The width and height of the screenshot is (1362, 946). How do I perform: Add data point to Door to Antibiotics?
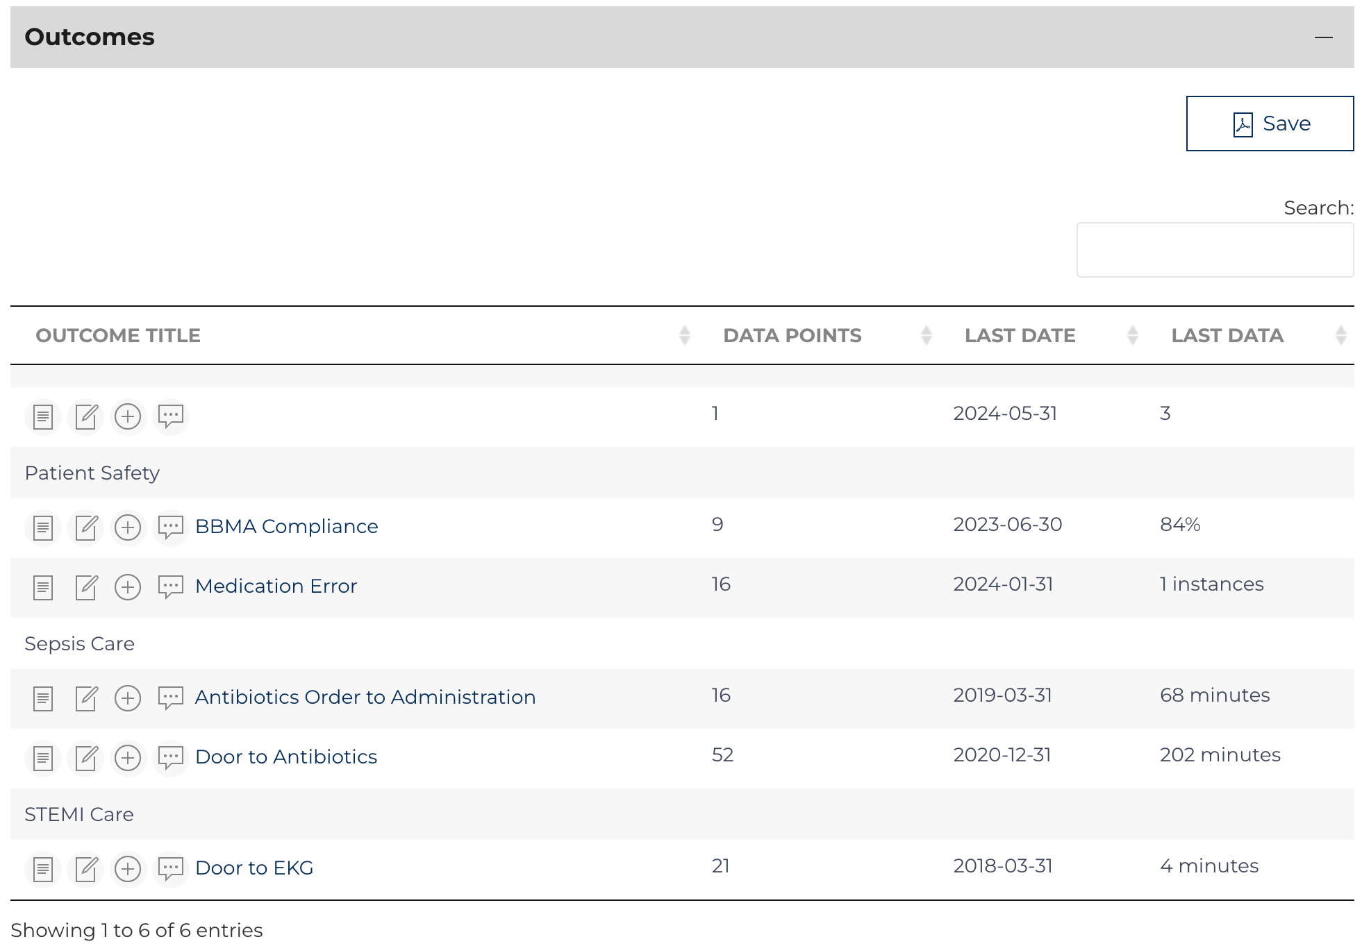coord(128,758)
